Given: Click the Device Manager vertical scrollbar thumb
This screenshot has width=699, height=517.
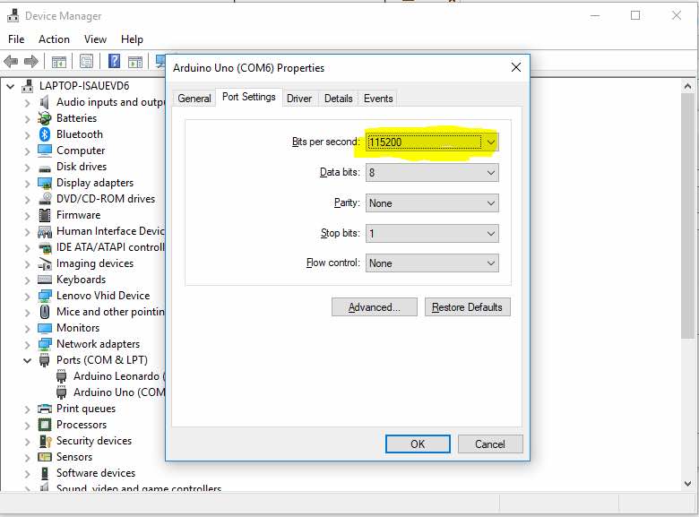Looking at the screenshot, I should pos(688,216).
